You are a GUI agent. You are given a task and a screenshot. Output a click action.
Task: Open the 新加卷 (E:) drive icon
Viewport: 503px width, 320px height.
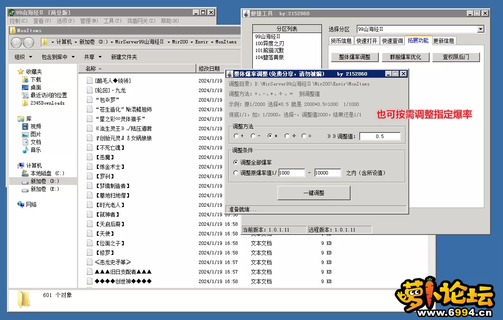click(25, 189)
